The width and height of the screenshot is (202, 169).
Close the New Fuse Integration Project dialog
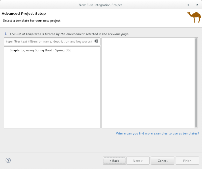click(x=197, y=5)
